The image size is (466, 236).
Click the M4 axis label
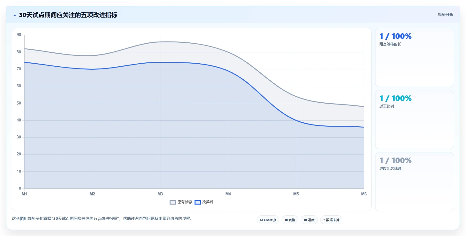pyautogui.click(x=228, y=194)
